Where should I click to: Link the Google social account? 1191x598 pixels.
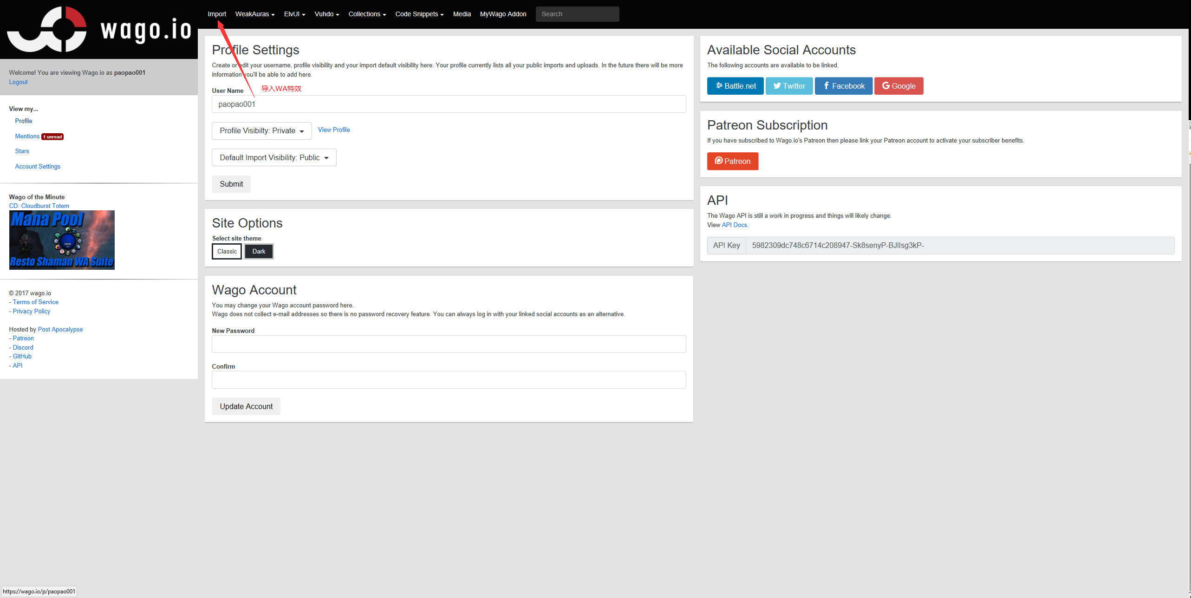[x=898, y=86]
